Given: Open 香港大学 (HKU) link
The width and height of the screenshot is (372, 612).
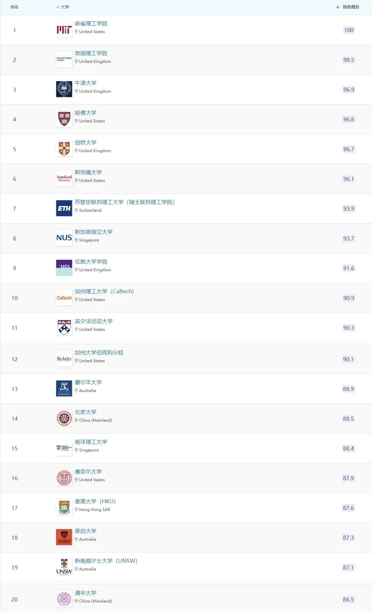Looking at the screenshot, I should point(95,501).
